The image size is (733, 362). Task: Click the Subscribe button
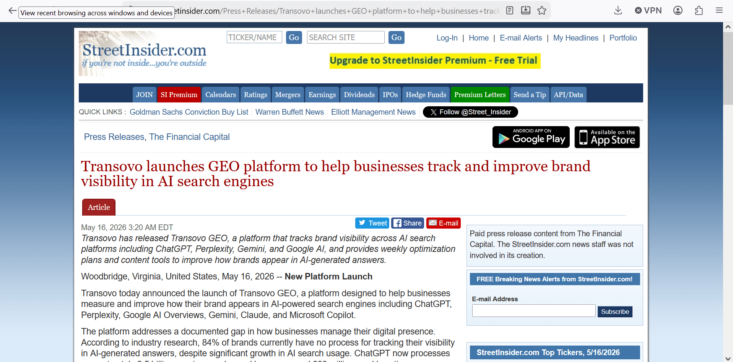(x=615, y=312)
